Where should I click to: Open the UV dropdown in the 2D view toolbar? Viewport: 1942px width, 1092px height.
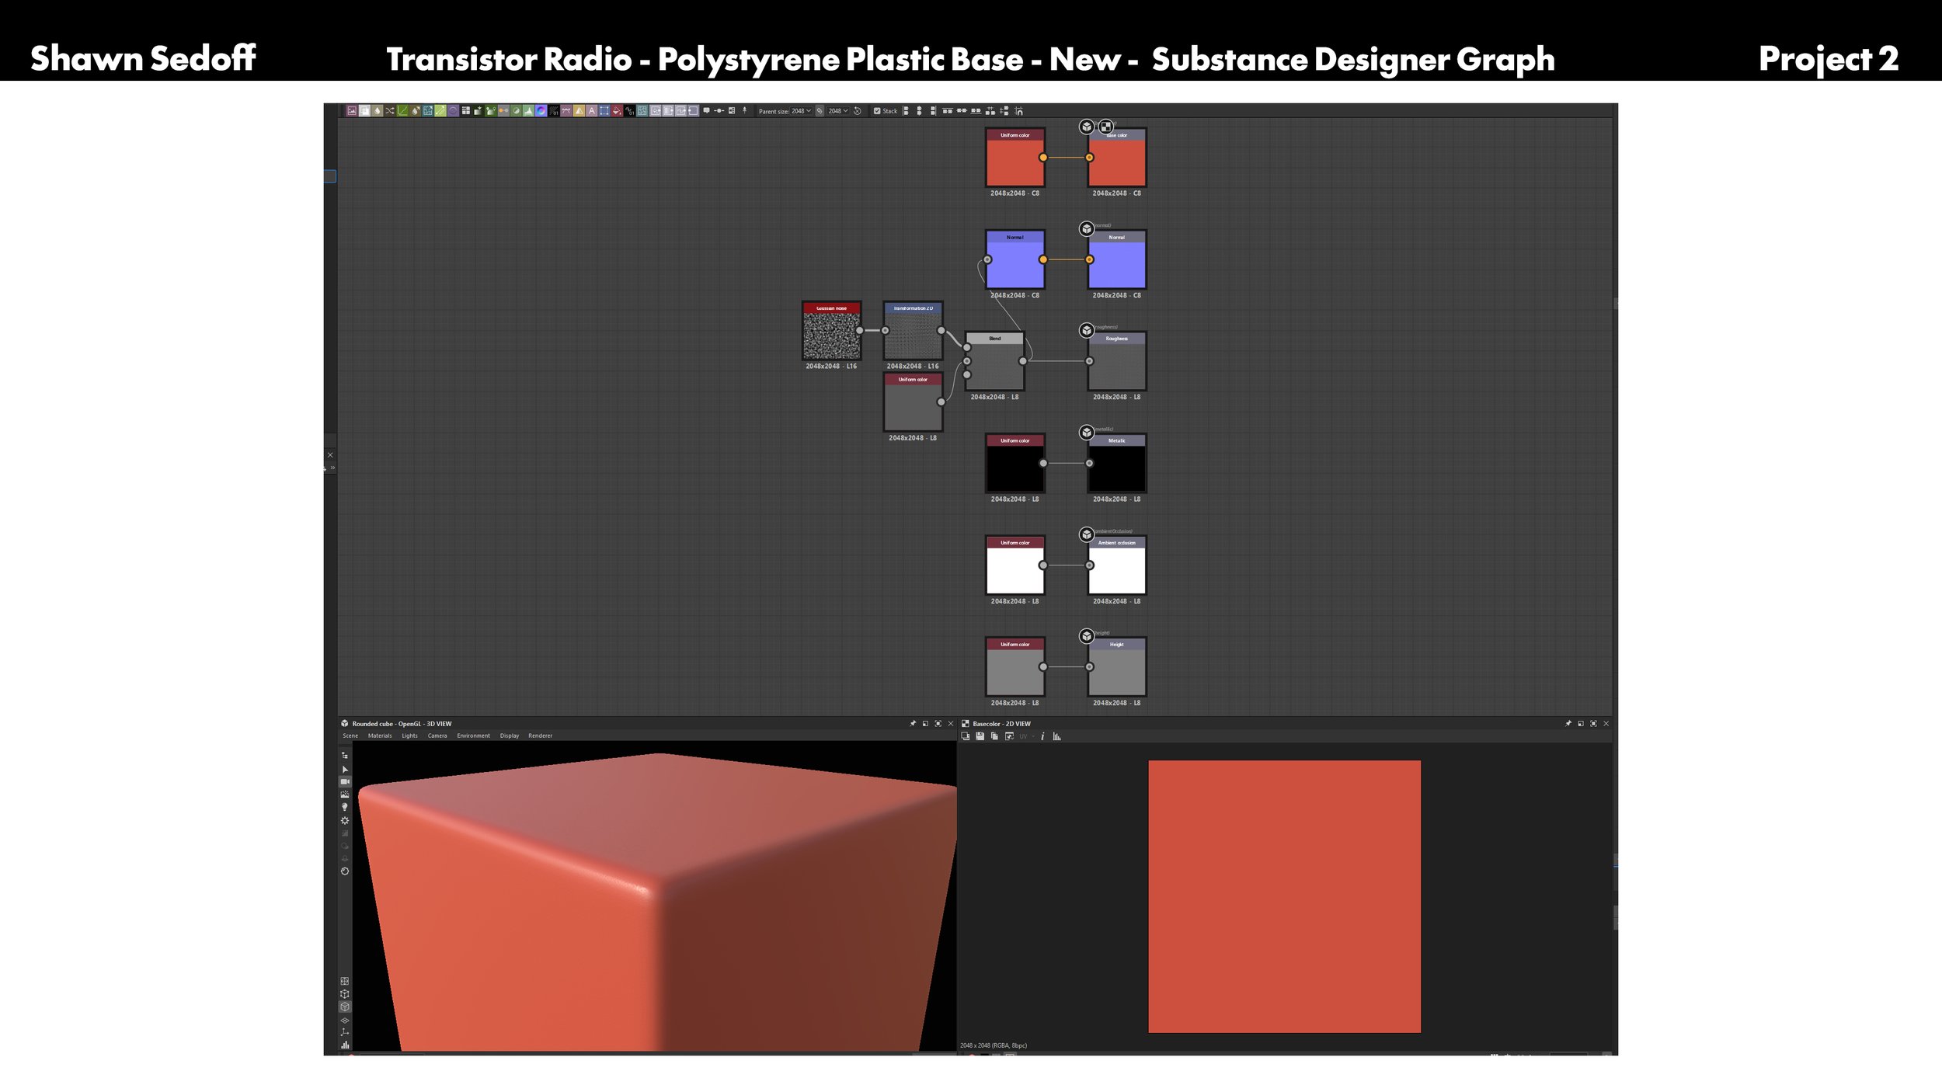tap(1027, 736)
